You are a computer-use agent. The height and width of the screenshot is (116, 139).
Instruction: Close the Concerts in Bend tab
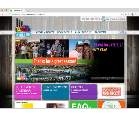[24, 10]
